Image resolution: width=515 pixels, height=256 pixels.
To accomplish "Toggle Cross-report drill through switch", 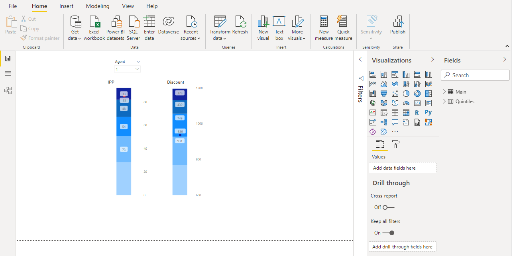I will (x=388, y=207).
